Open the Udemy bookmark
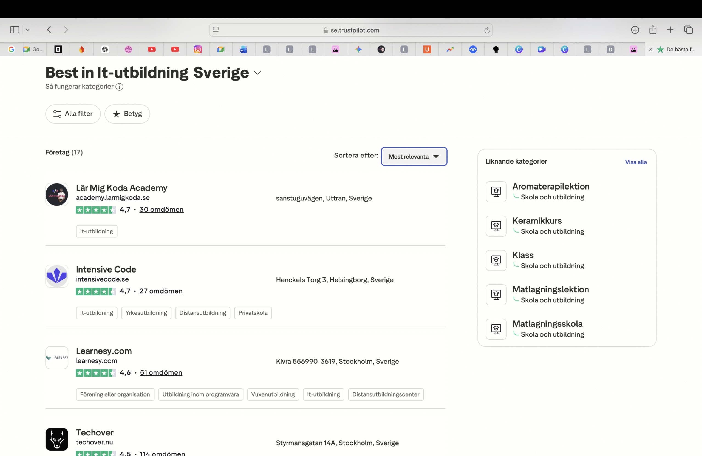702x456 pixels. click(427, 49)
